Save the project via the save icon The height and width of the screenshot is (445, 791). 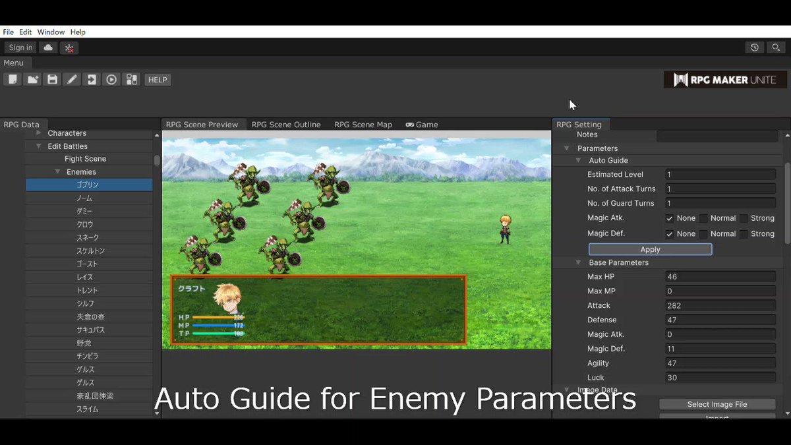click(x=52, y=79)
